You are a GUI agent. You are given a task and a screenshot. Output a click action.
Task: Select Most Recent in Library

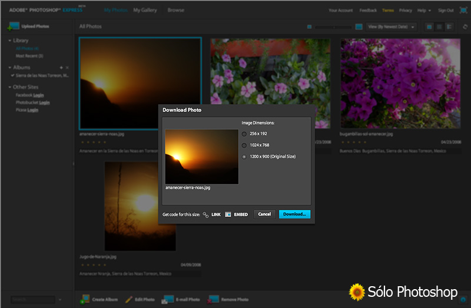tap(29, 56)
